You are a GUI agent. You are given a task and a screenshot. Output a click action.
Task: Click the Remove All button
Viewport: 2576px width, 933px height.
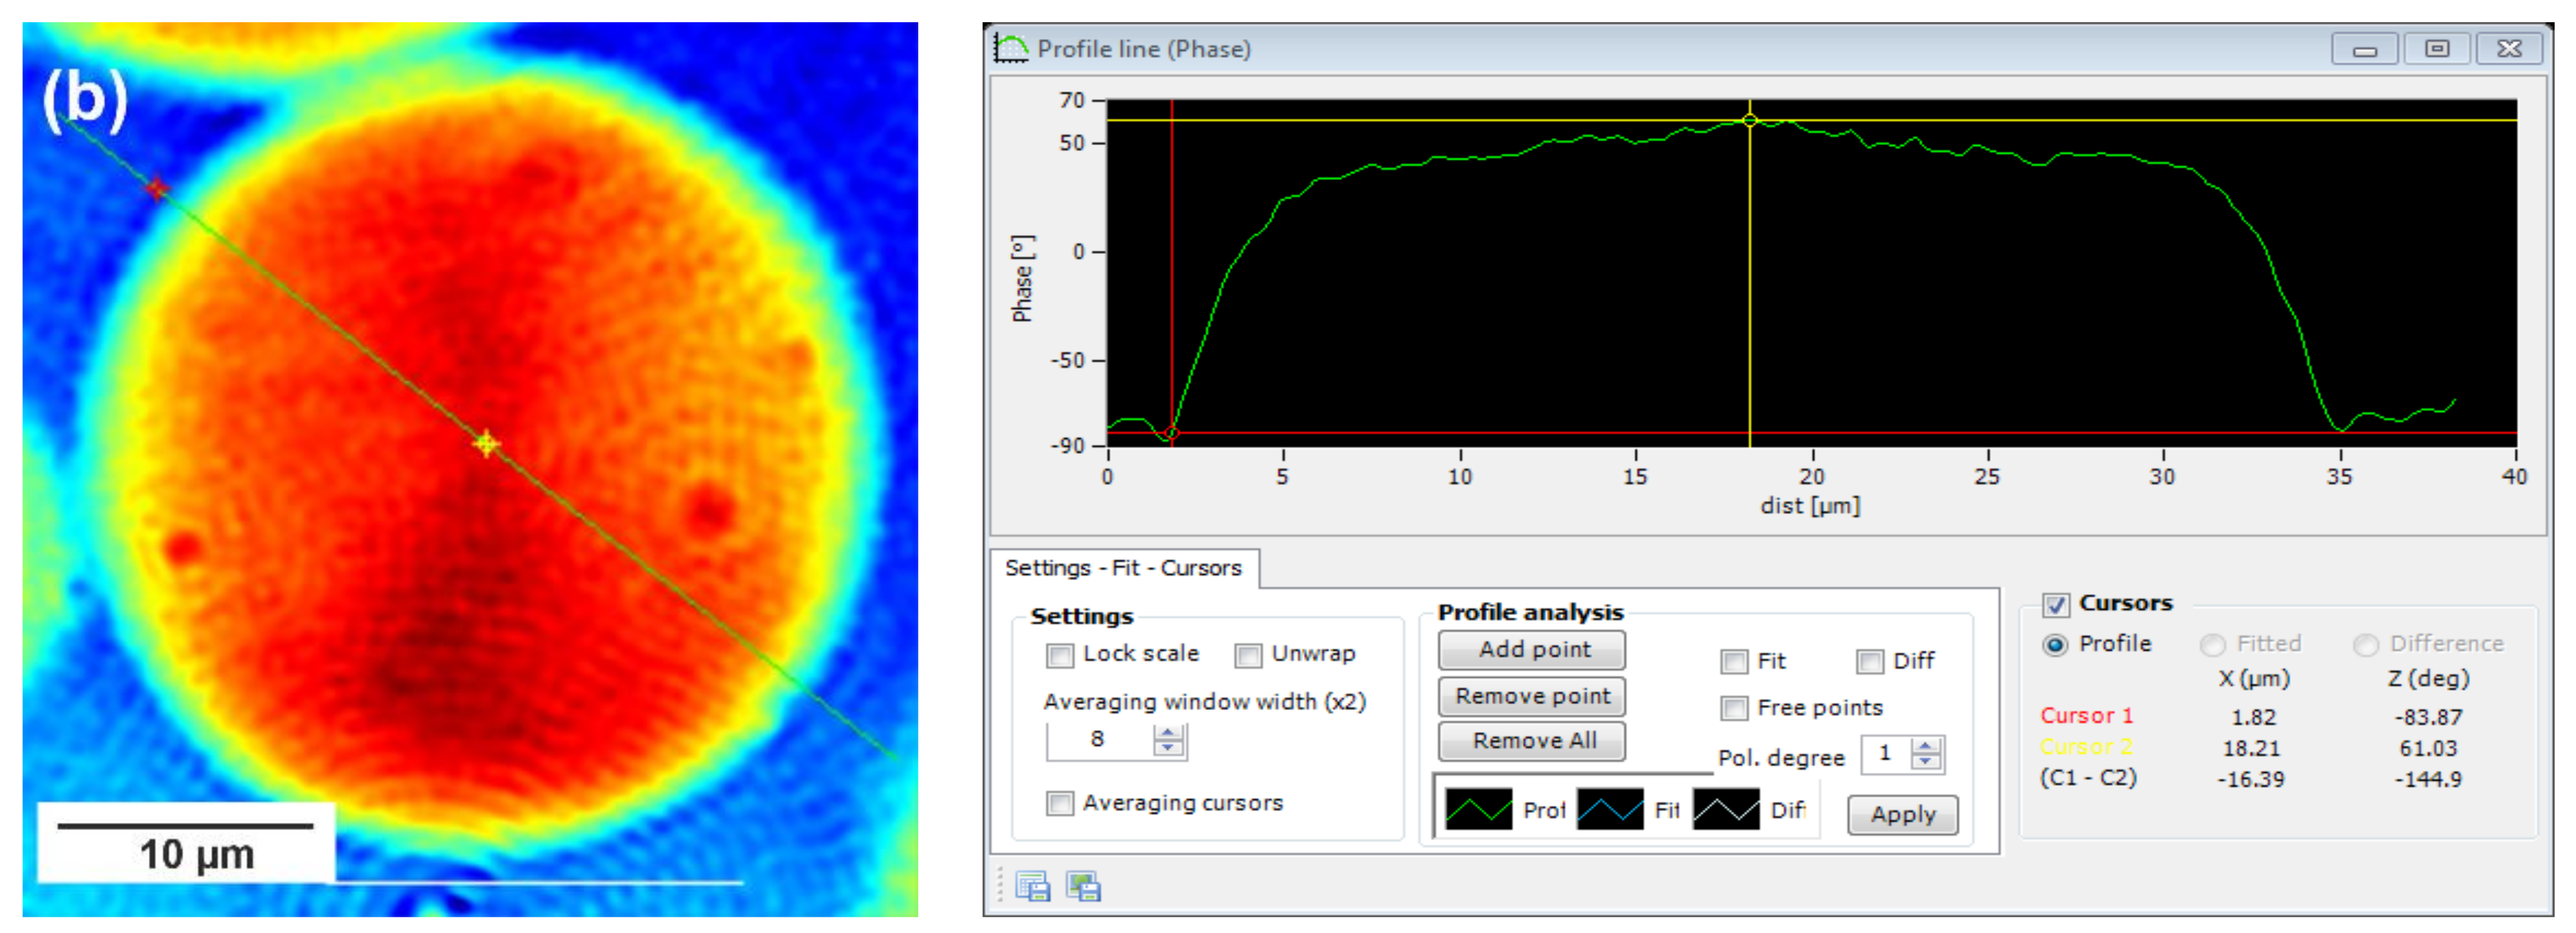1532,740
